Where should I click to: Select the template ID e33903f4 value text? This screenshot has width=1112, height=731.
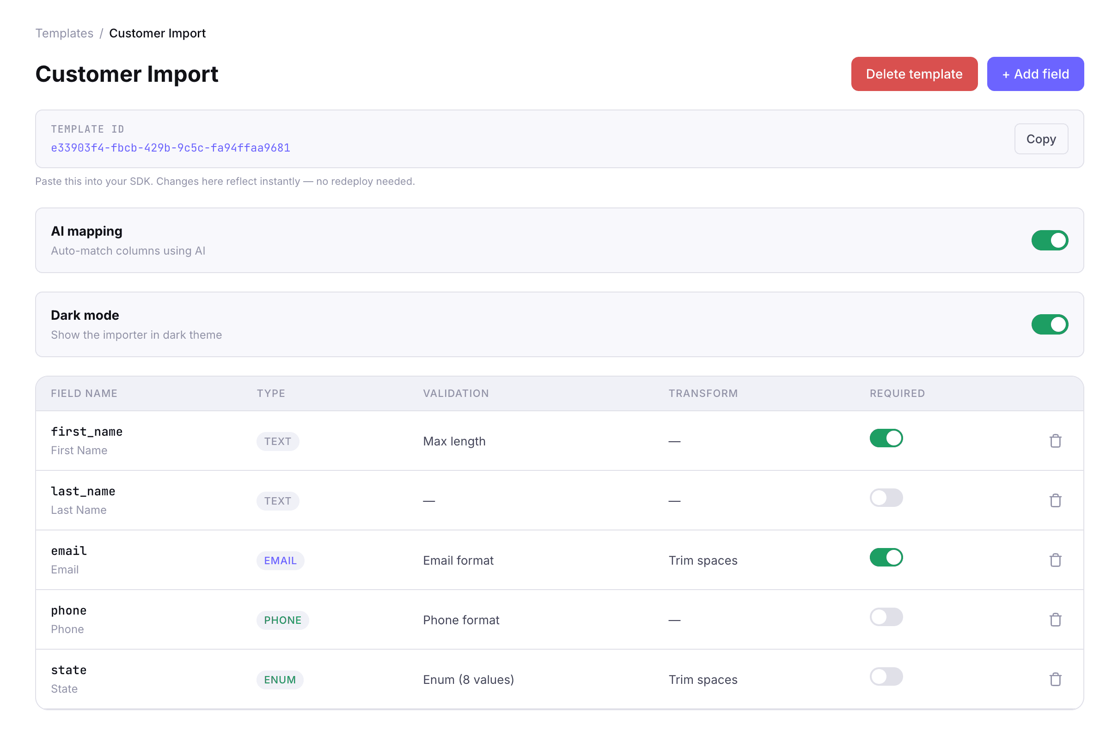(171, 147)
